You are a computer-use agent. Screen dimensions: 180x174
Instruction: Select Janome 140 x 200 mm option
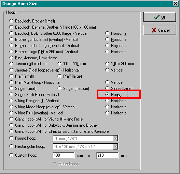click(x=120, y=64)
